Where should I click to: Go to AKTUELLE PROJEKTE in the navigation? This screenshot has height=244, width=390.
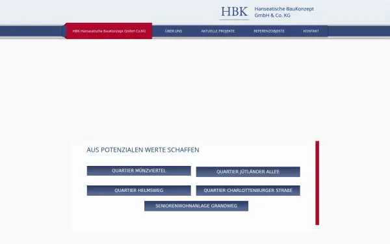pos(218,31)
